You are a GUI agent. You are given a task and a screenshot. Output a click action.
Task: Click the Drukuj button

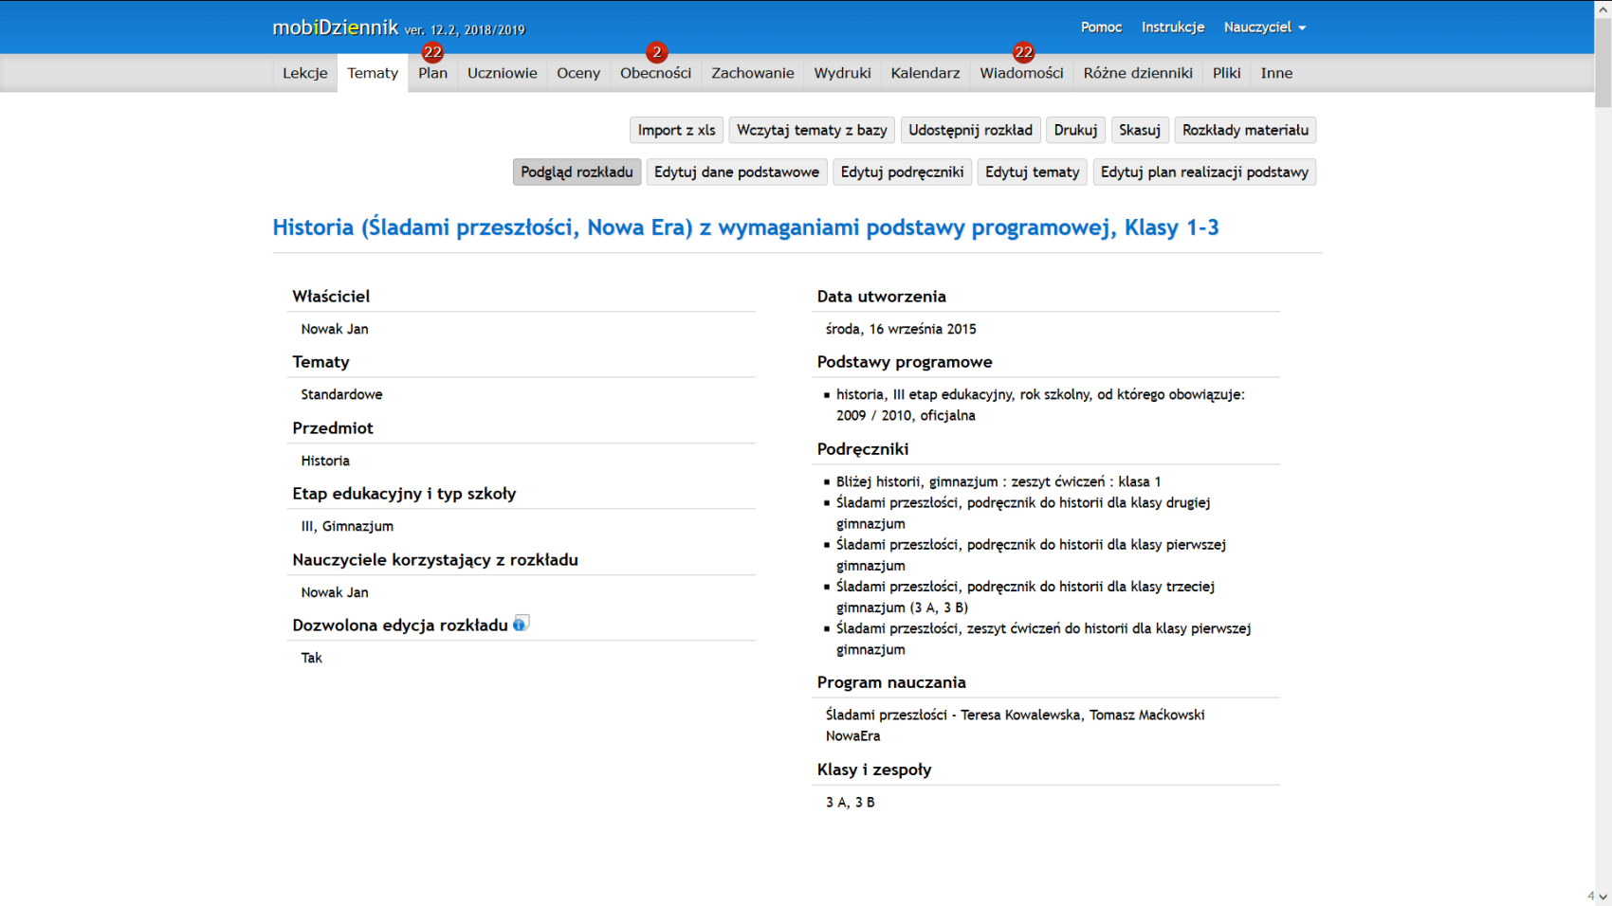point(1075,130)
